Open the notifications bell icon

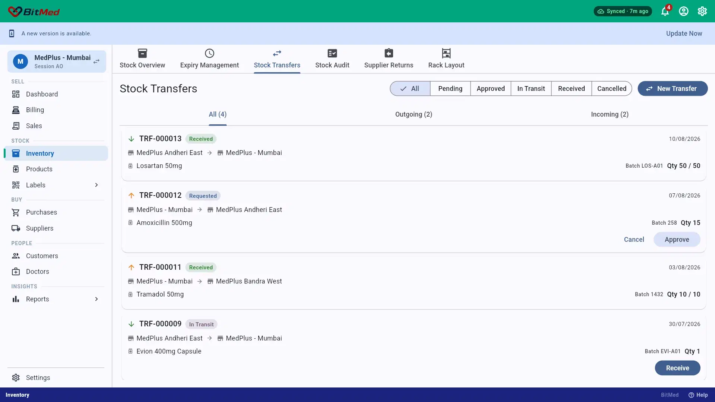coord(665,11)
